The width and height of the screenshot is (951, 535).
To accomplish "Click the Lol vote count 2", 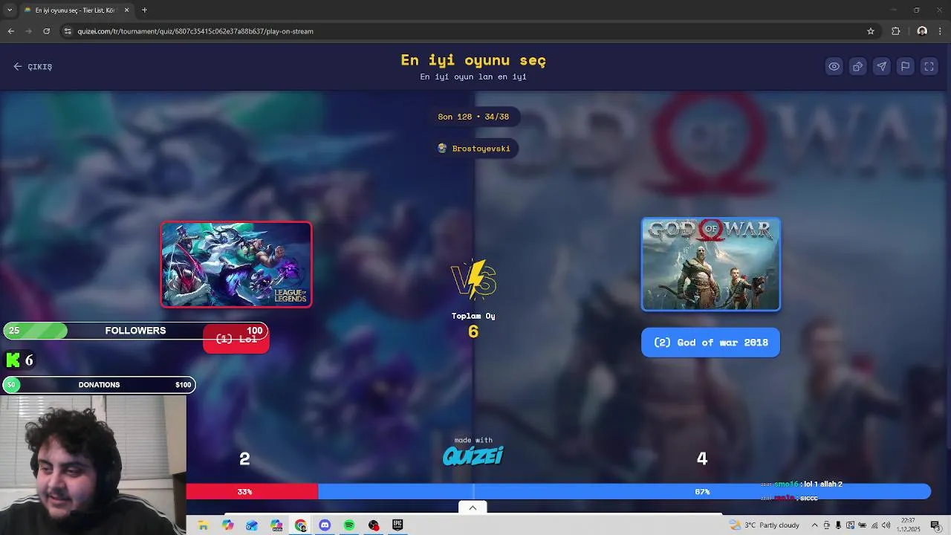I will pos(244,459).
